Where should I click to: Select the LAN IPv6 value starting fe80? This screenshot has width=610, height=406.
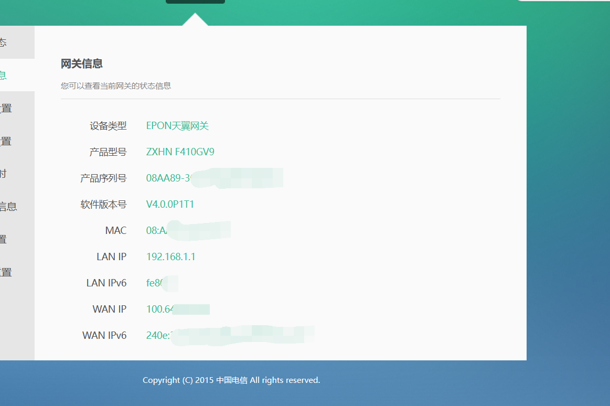pos(162,283)
